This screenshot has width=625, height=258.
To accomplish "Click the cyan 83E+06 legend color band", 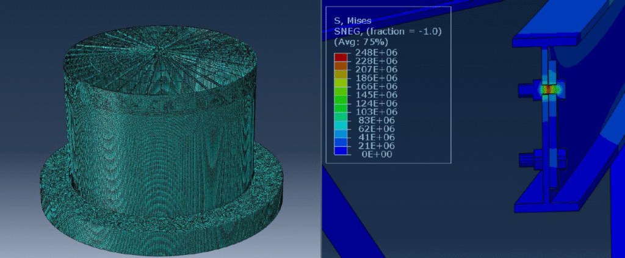I will click(x=339, y=124).
